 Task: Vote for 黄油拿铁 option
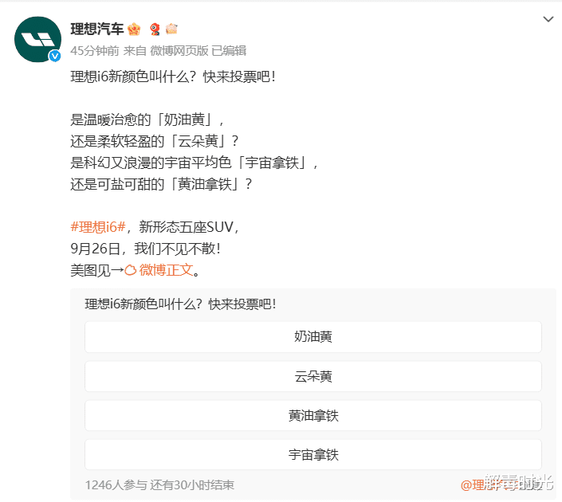tap(313, 416)
